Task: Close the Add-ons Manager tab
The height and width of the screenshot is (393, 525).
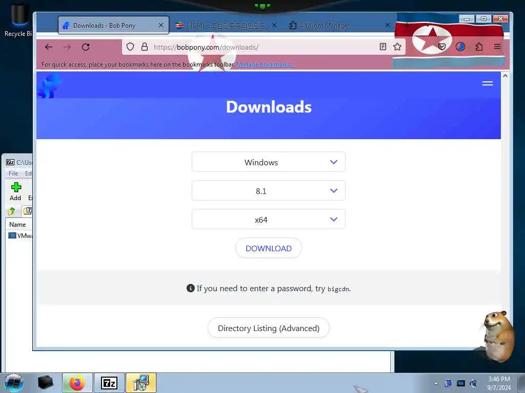Action: pos(388,26)
